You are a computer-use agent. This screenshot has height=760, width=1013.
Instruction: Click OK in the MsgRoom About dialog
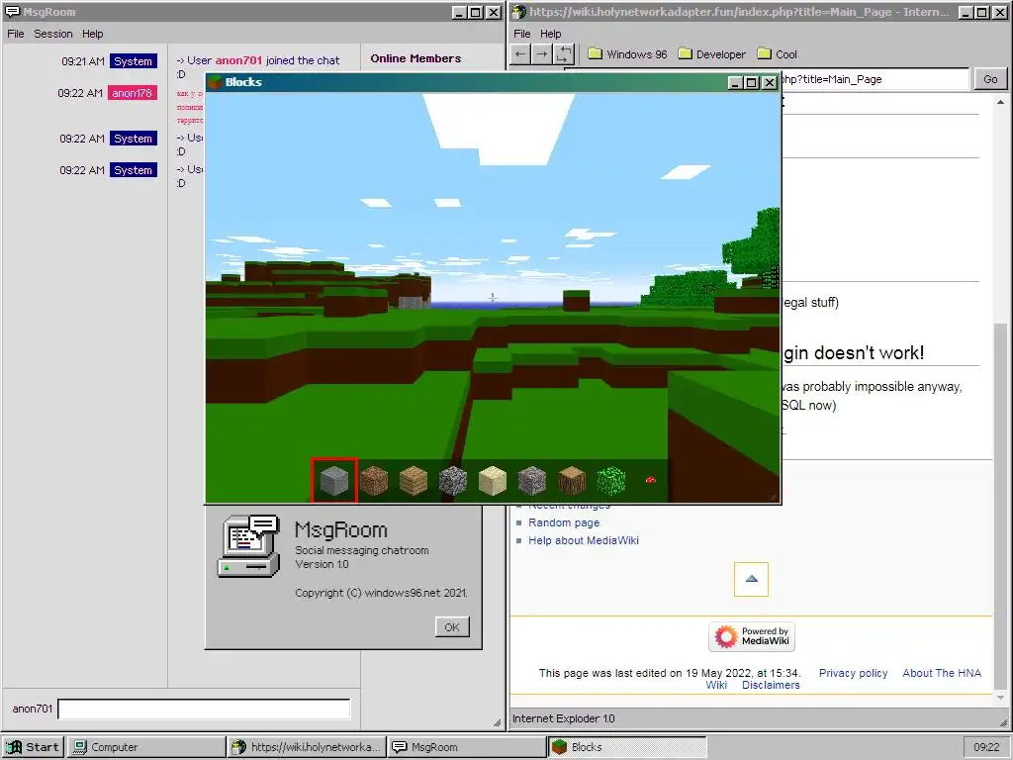(x=452, y=626)
